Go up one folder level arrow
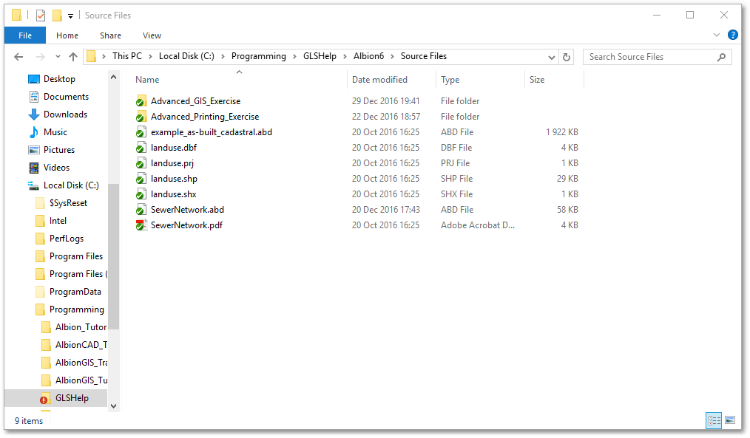The height and width of the screenshot is (438, 750). 73,57
